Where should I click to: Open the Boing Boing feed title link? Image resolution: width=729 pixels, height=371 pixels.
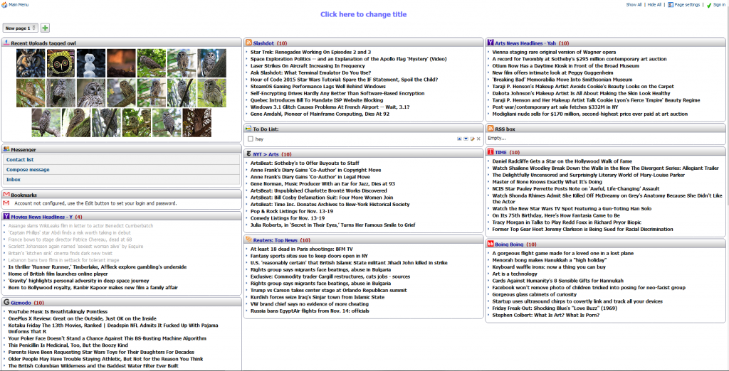(509, 244)
